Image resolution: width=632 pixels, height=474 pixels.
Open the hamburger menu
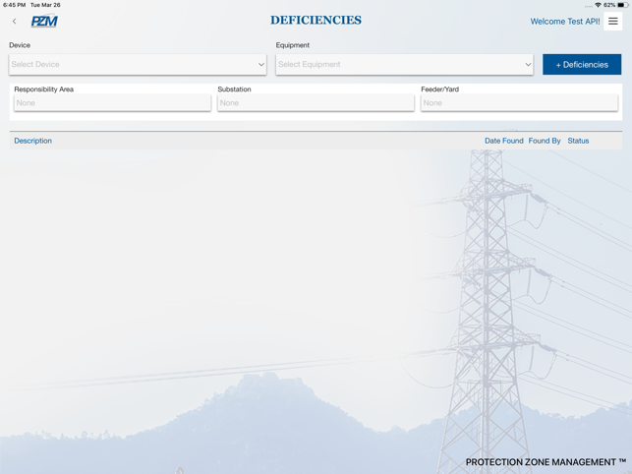coord(612,22)
